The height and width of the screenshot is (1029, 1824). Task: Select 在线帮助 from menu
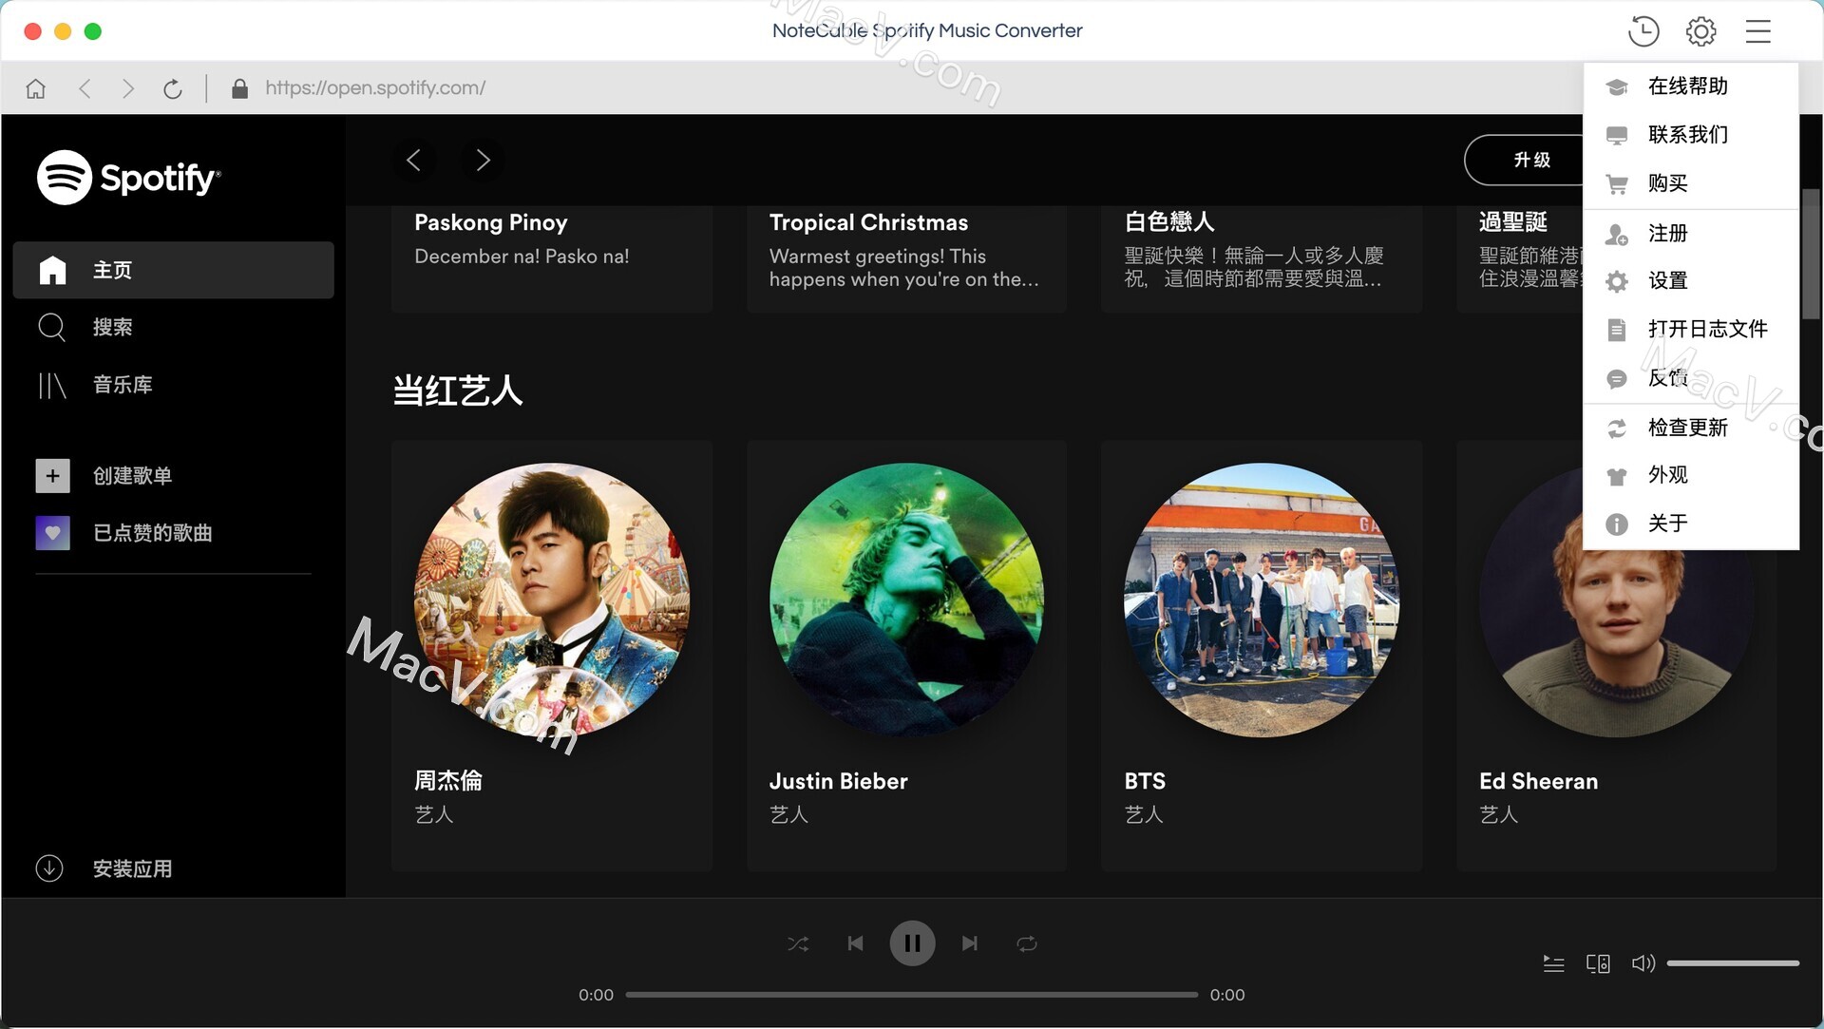coord(1691,86)
